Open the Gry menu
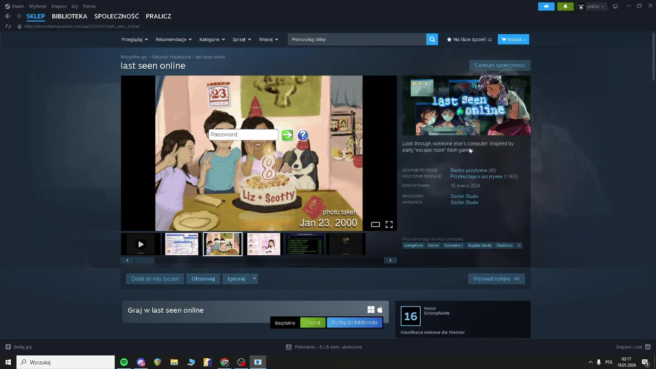This screenshot has width=656, height=369. [75, 6]
